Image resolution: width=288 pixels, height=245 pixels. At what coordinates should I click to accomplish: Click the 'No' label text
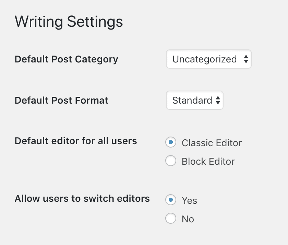pyautogui.click(x=188, y=219)
